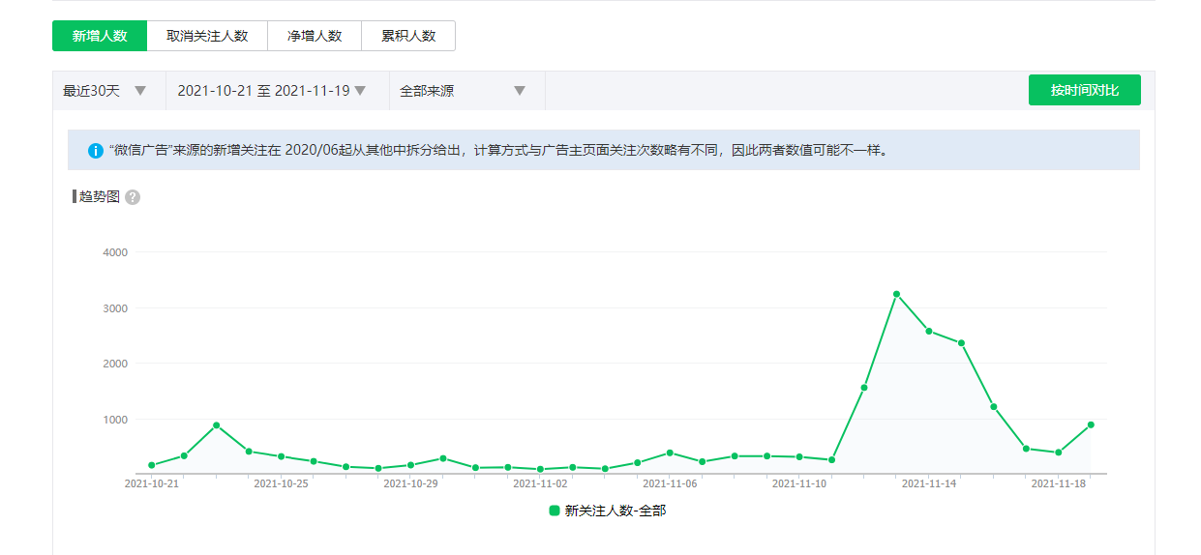Click the 2021-11-06 x-axis date label

(x=670, y=483)
